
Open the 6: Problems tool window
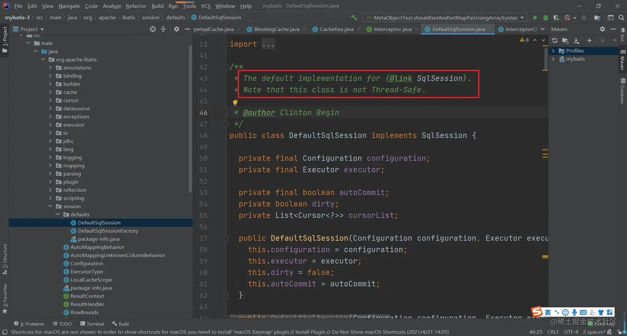click(29, 324)
